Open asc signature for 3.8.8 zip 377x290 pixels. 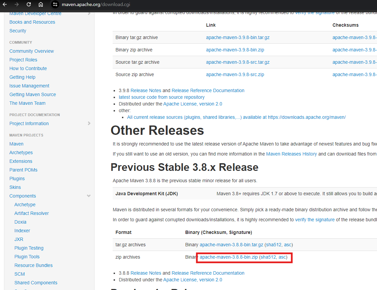point(282,257)
